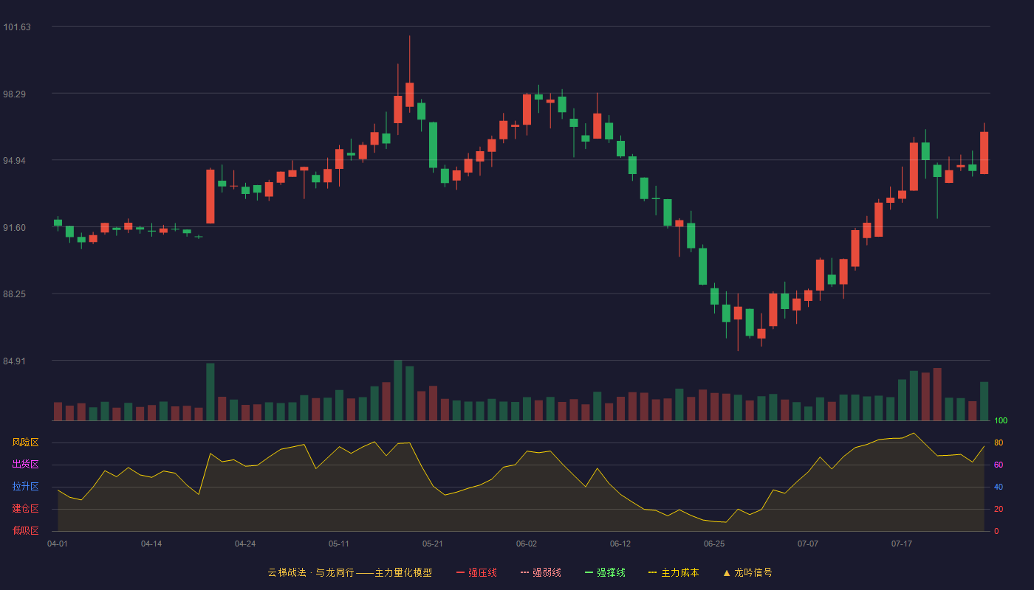
Task: Click the 07-07 date label
Action: pyautogui.click(x=808, y=544)
